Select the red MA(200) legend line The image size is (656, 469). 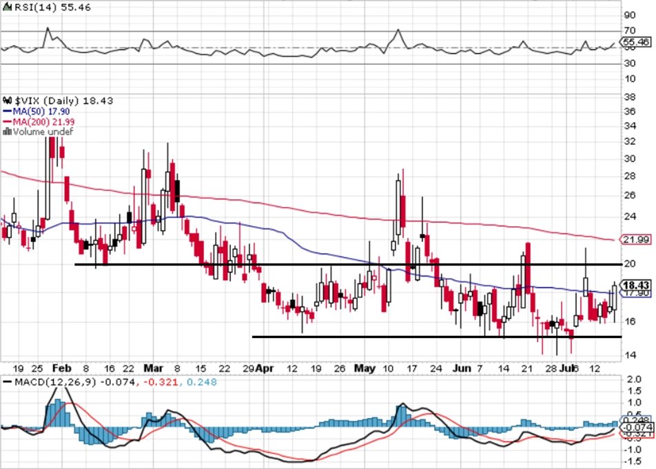click(7, 122)
